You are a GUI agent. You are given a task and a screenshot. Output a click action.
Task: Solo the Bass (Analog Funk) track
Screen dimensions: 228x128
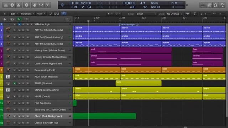23,70
